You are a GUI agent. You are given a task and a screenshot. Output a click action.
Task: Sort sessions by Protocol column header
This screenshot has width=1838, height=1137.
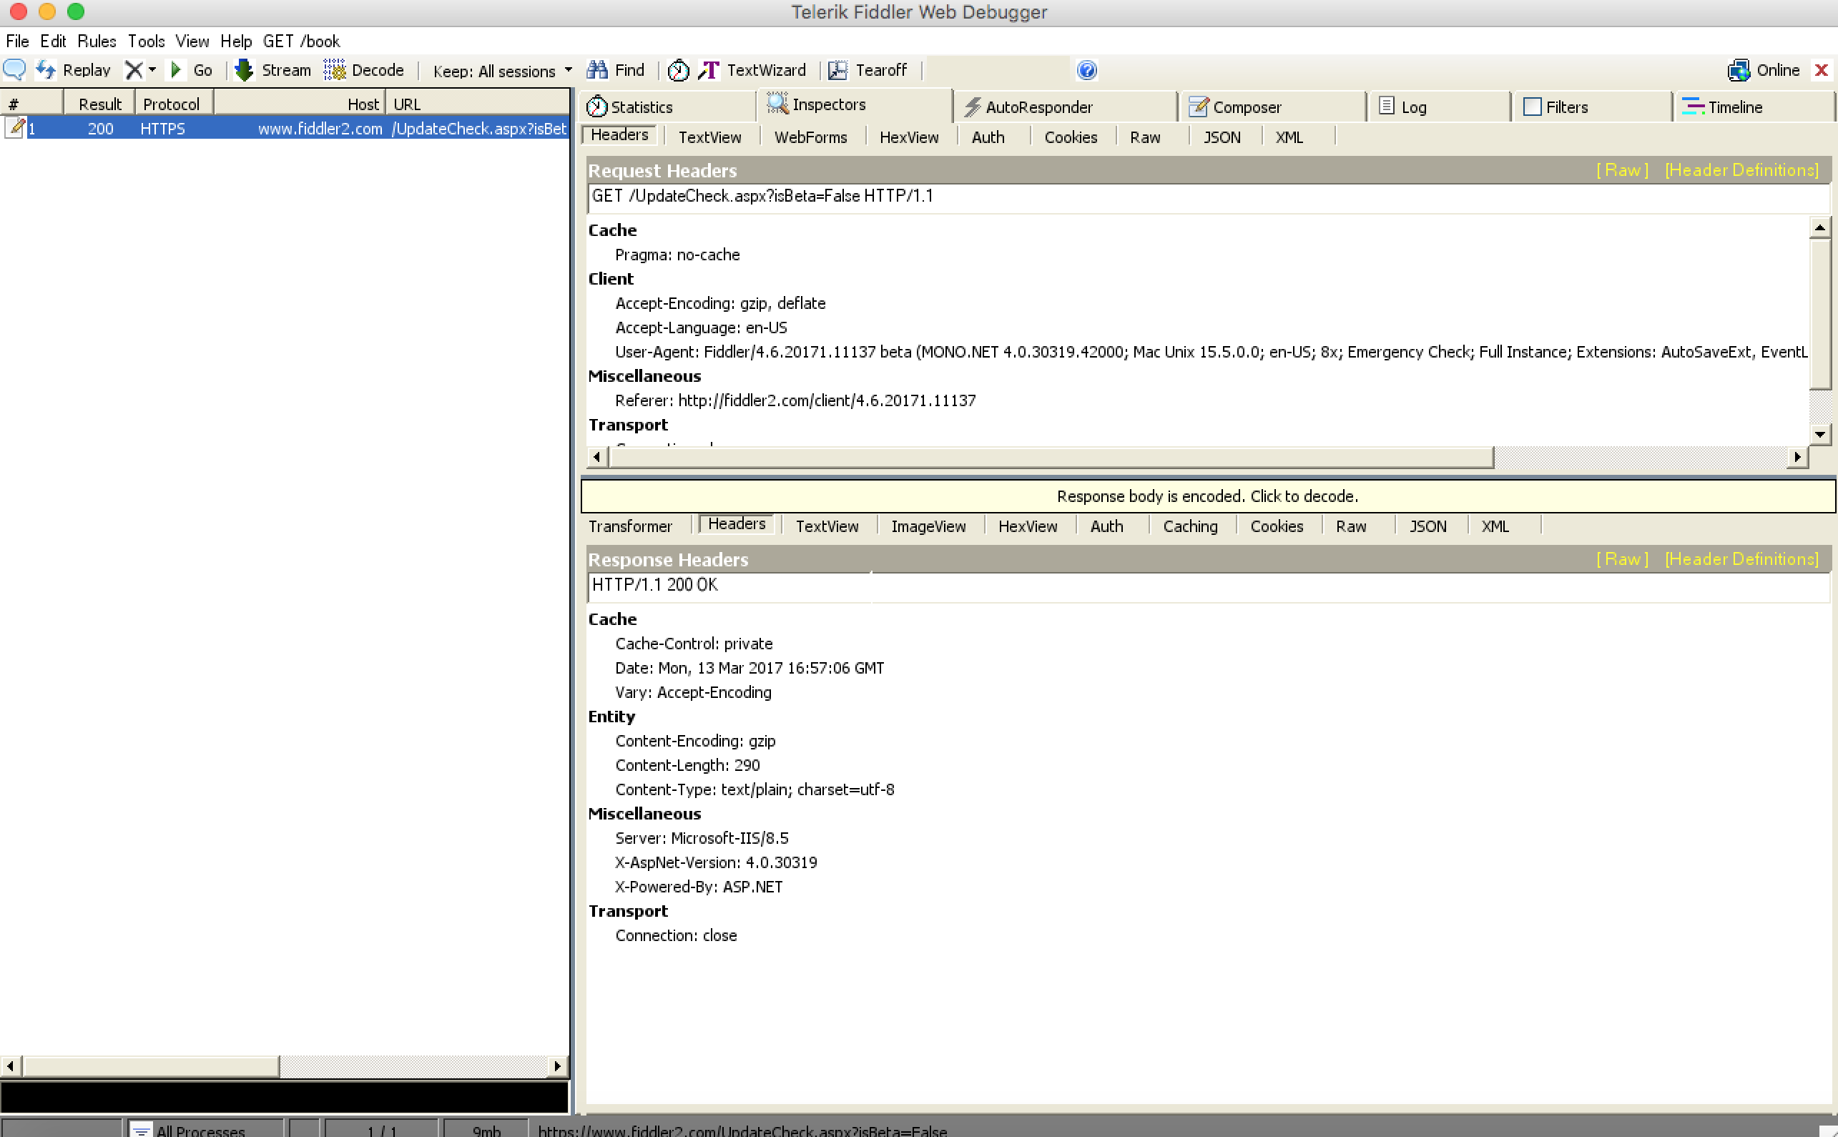tap(173, 104)
